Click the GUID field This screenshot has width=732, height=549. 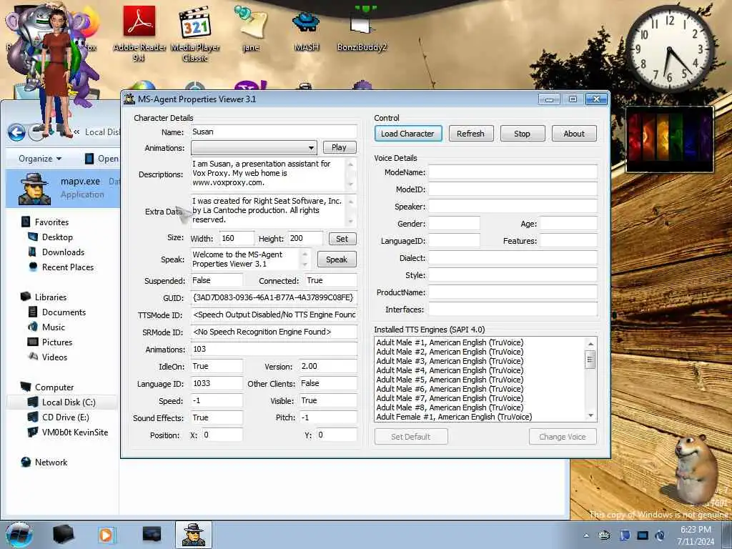point(274,297)
